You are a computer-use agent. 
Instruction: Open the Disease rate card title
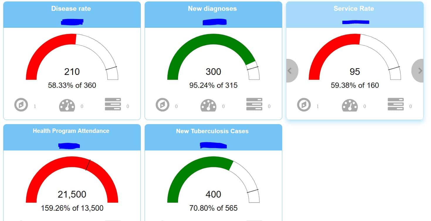[71, 9]
